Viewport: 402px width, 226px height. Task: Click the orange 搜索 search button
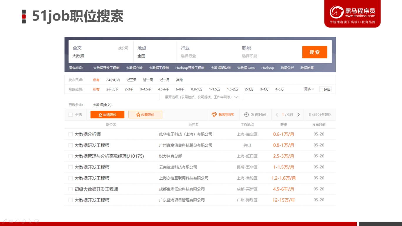pos(314,52)
